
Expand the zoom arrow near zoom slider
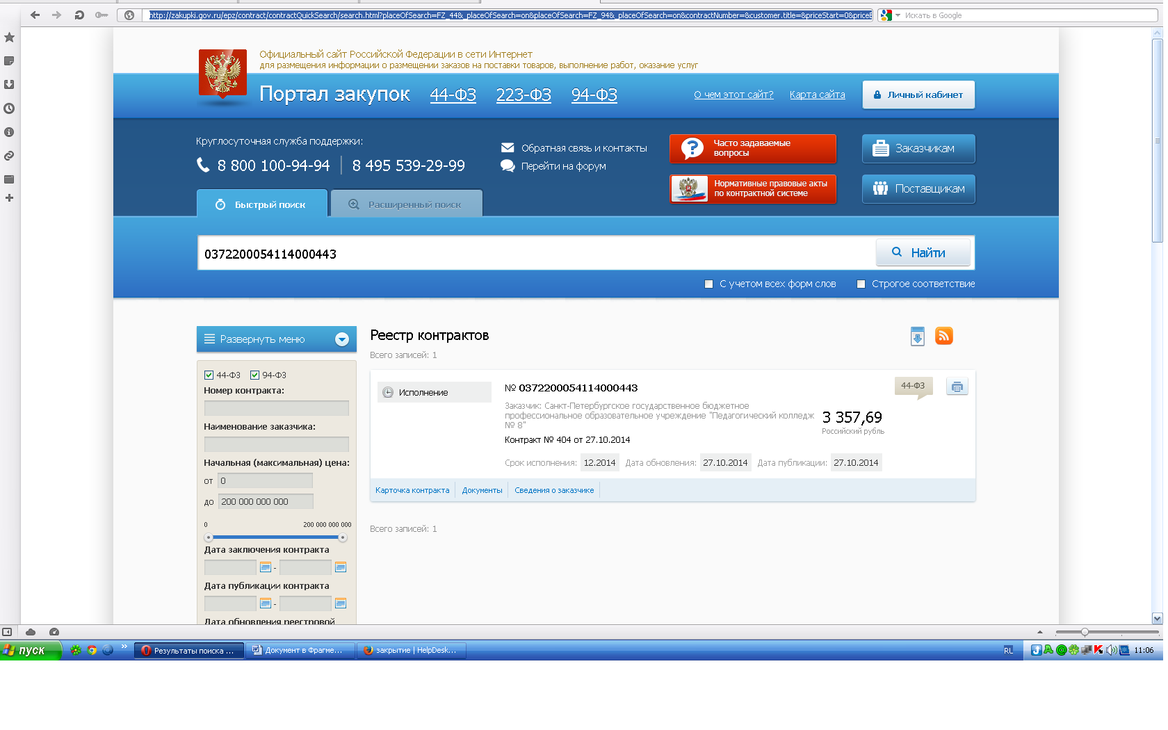tap(1040, 632)
